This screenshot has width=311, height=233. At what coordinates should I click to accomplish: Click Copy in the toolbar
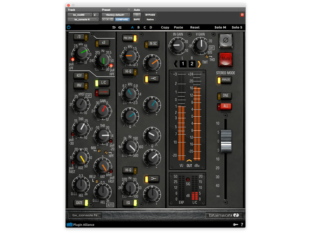point(165,27)
